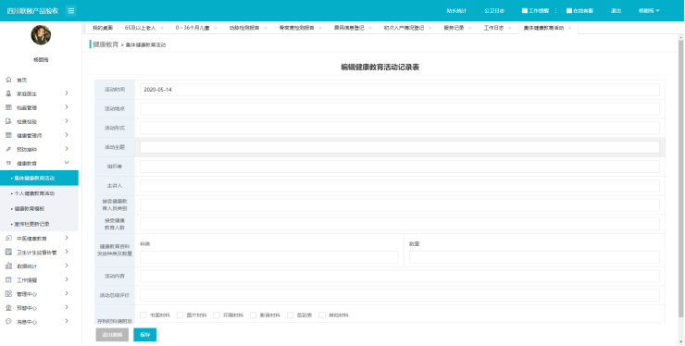Click the 预警中心 alarm icon

[x=8, y=308]
